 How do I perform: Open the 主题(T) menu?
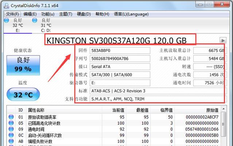click(66, 14)
